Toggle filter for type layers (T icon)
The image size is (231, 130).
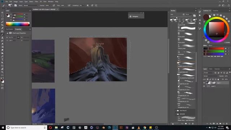click(221, 73)
